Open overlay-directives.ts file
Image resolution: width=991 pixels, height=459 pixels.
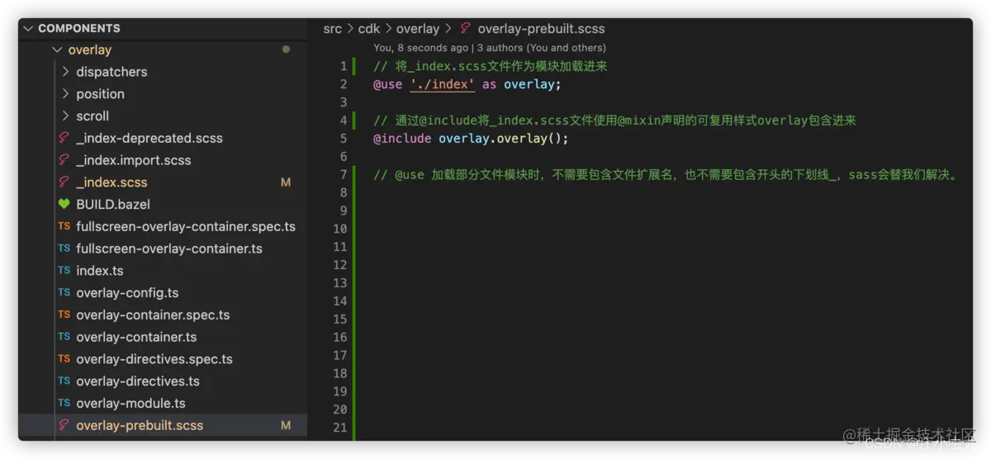138,381
